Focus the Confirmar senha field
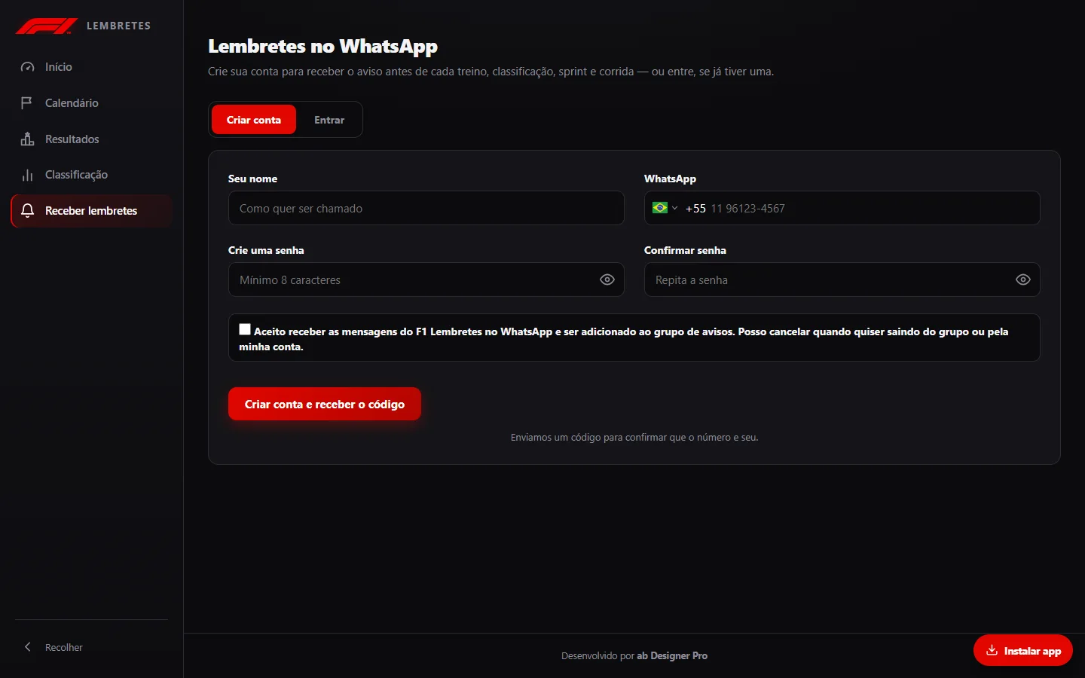 pyautogui.click(x=842, y=279)
